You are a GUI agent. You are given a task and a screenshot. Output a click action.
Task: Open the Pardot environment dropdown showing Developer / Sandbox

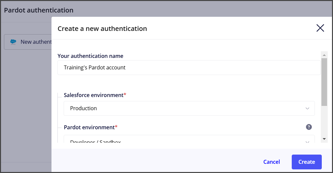click(189, 139)
